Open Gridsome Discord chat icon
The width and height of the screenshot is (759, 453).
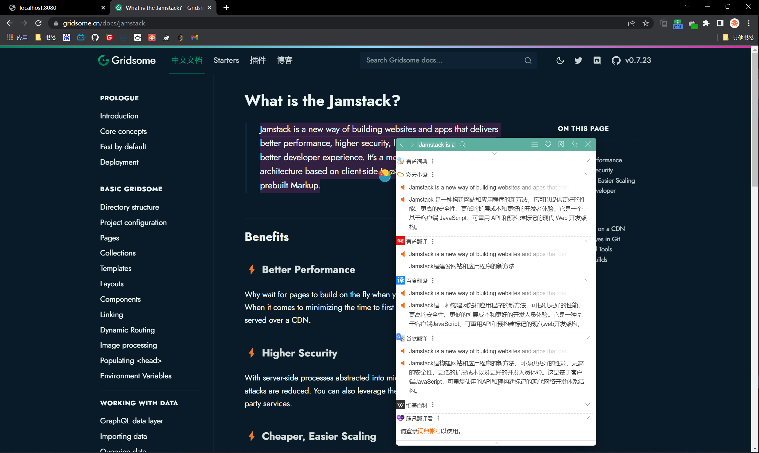pyautogui.click(x=597, y=60)
